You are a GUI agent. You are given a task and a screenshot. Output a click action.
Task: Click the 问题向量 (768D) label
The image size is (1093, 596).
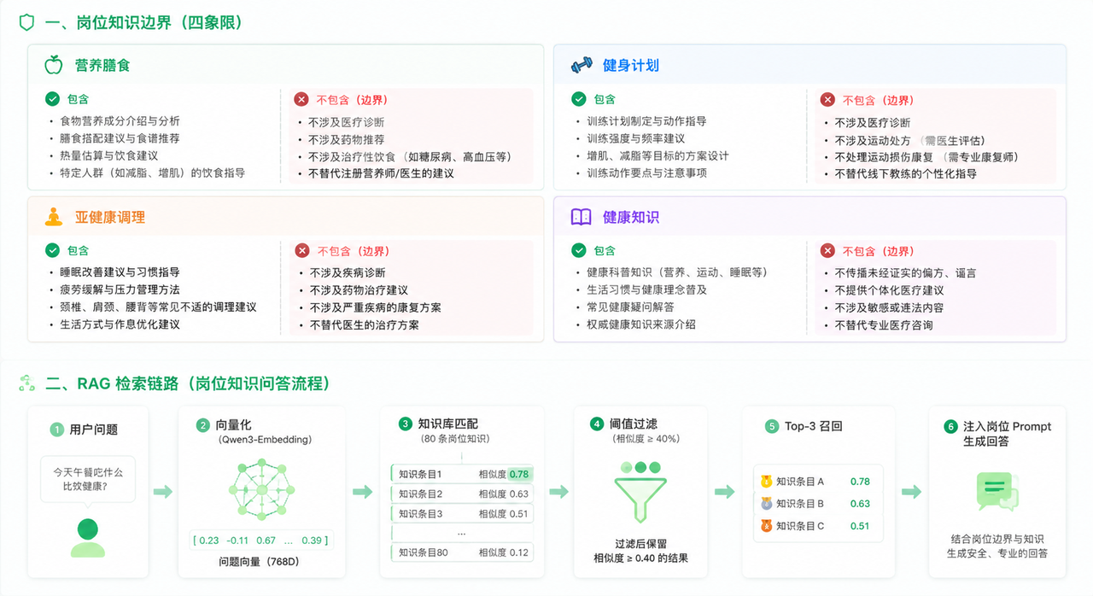point(261,562)
